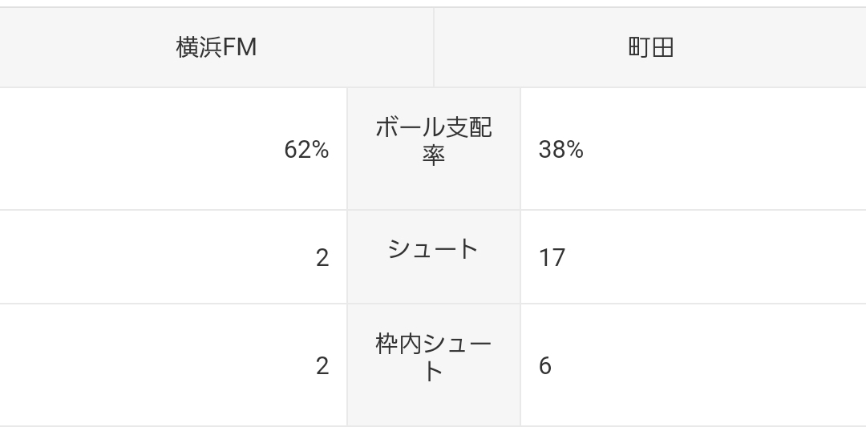The height and width of the screenshot is (427, 866).
Task: Click 町田's 38% possession value
Action: pos(560,150)
